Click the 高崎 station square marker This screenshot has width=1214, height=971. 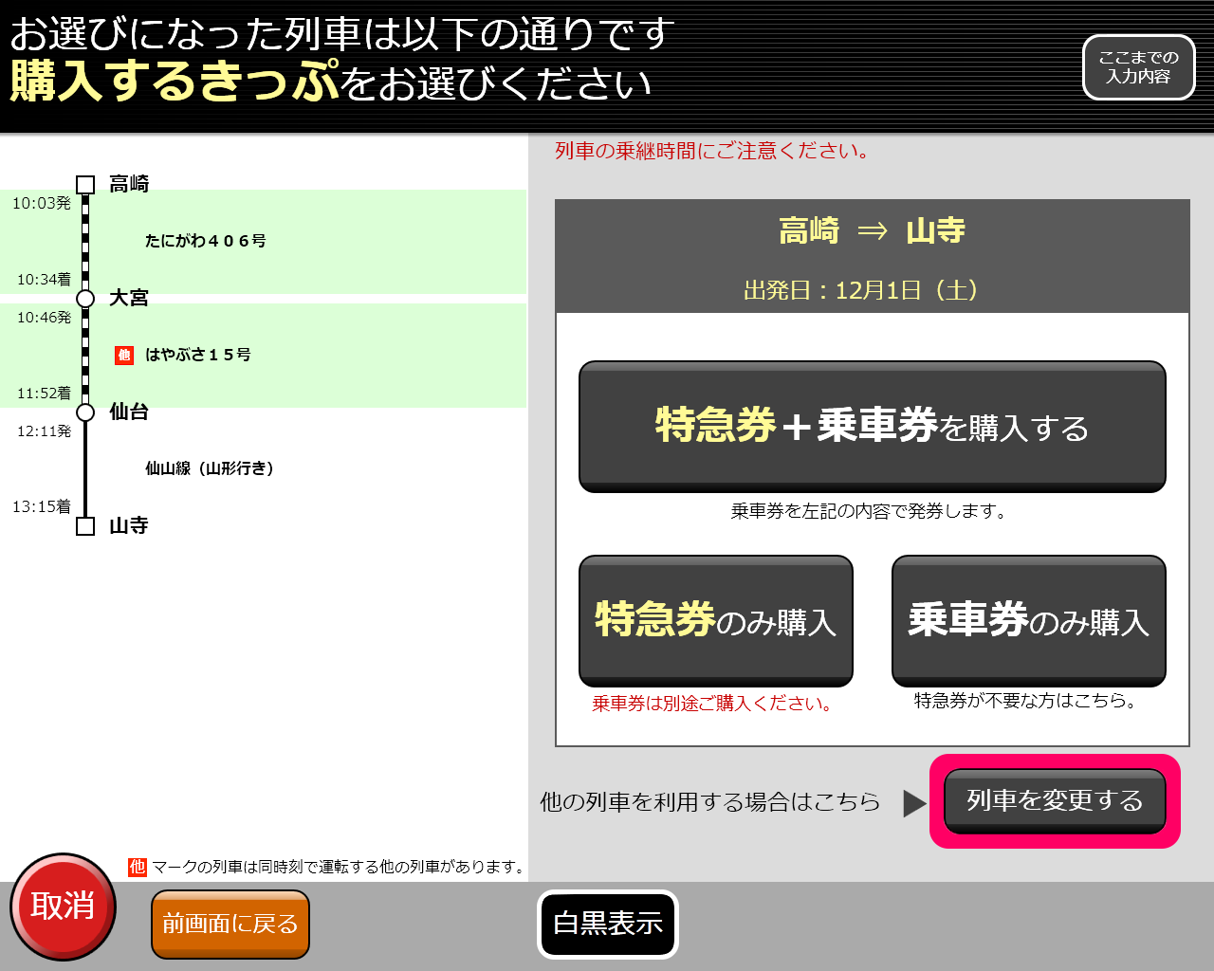click(x=85, y=184)
